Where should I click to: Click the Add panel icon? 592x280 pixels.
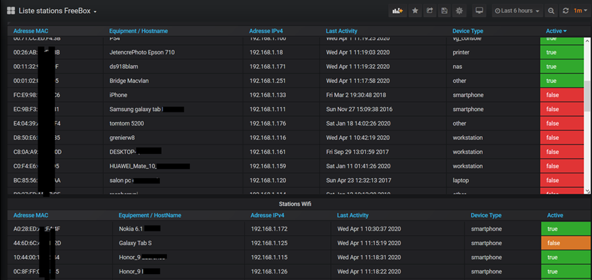tap(397, 11)
